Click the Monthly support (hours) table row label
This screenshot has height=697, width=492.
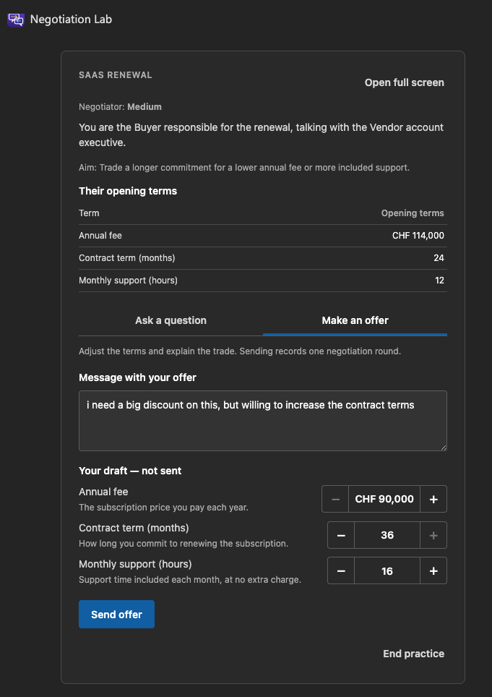(129, 281)
